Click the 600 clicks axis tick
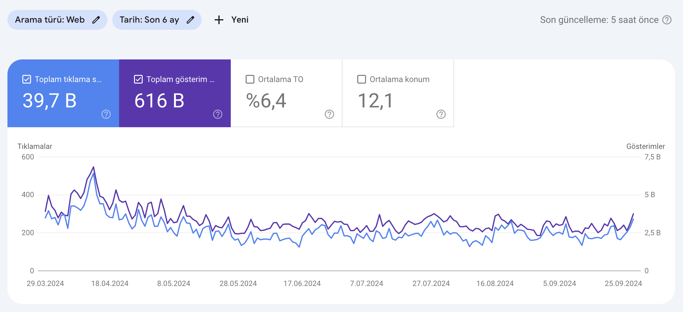 coord(28,157)
